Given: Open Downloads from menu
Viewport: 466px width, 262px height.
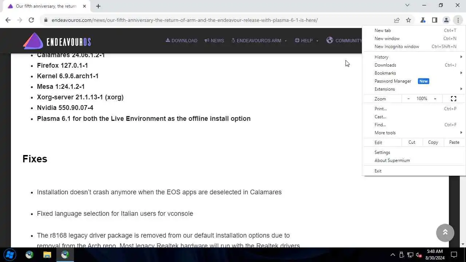Looking at the screenshot, I should click(414, 65).
